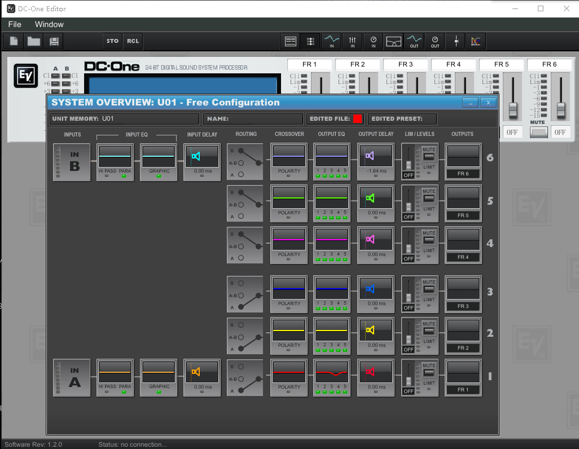Open input A GRAPHIC EQ block

point(159,378)
